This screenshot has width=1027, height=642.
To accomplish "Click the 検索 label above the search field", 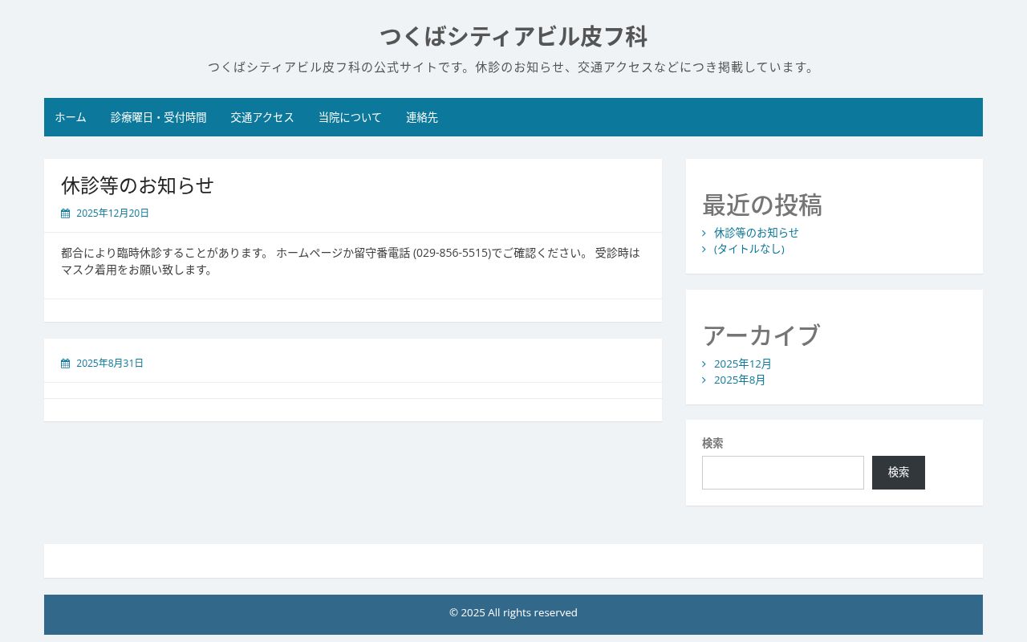I will tap(712, 443).
